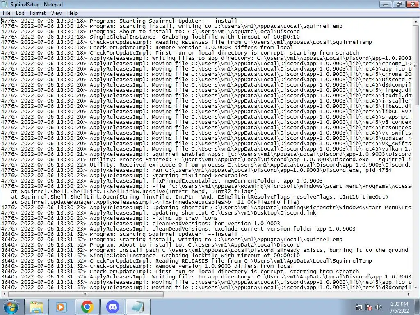This screenshot has height=315, width=420.
Task: Click the 'Fixing up tray icons' line
Action: click(x=185, y=218)
